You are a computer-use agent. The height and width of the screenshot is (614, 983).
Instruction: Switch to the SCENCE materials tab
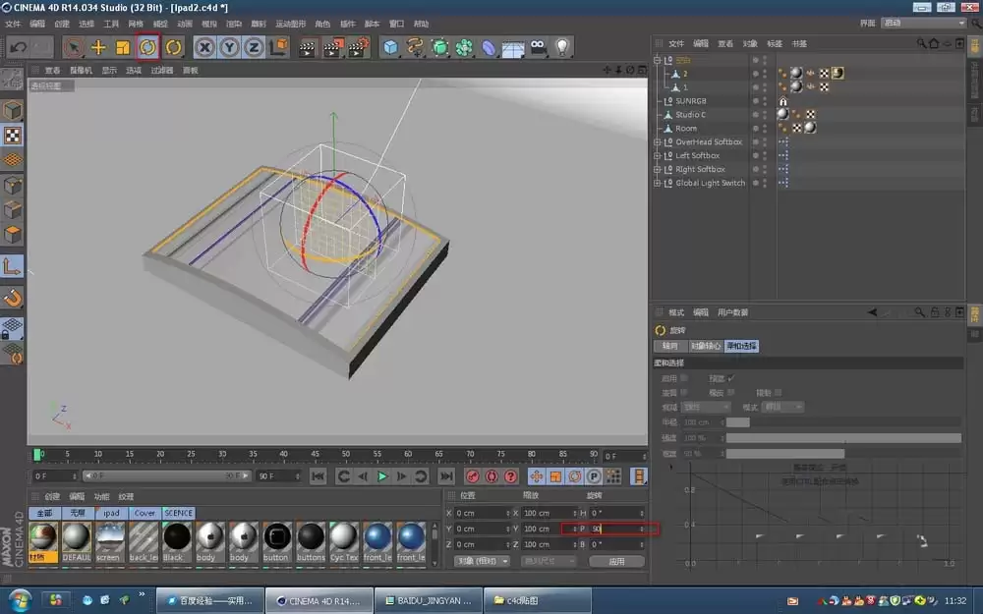pyautogui.click(x=178, y=512)
